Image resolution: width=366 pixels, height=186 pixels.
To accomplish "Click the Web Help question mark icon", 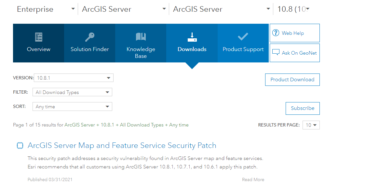I will 276,33.
